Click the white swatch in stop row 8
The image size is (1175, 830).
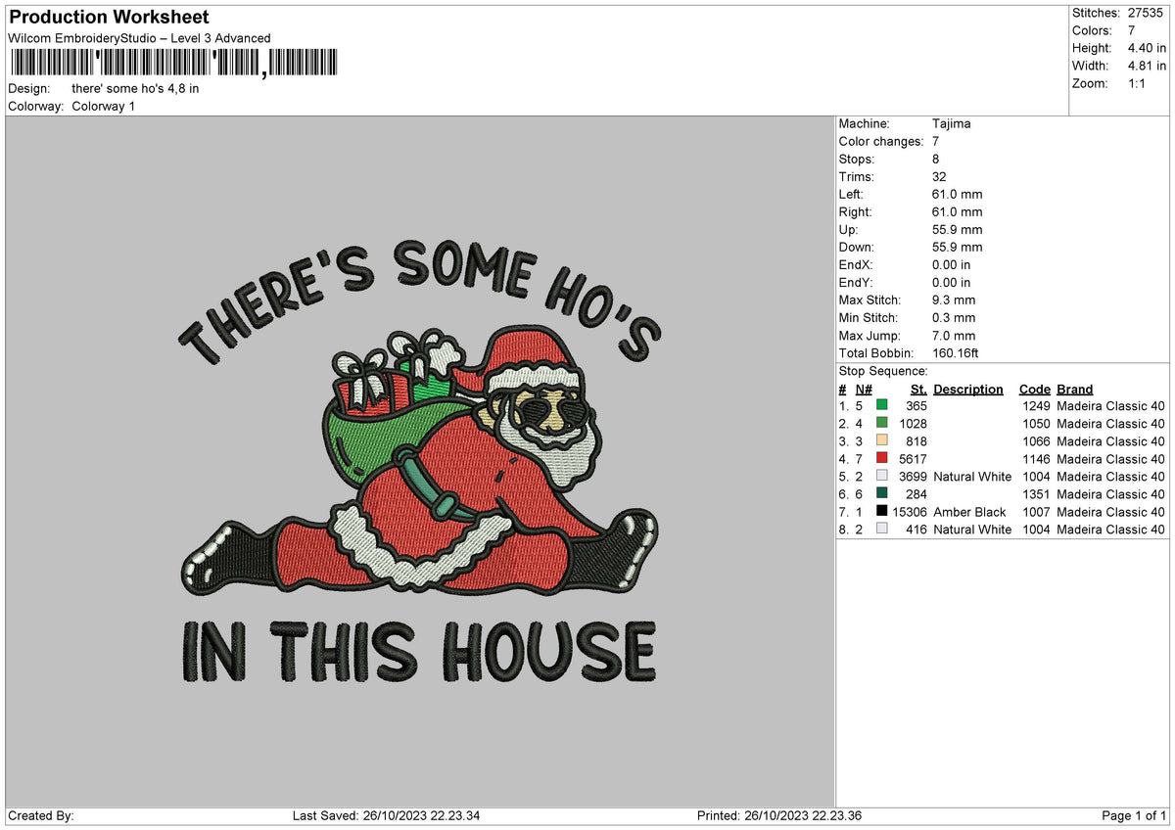click(x=882, y=529)
